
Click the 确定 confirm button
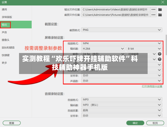tap(135, 123)
